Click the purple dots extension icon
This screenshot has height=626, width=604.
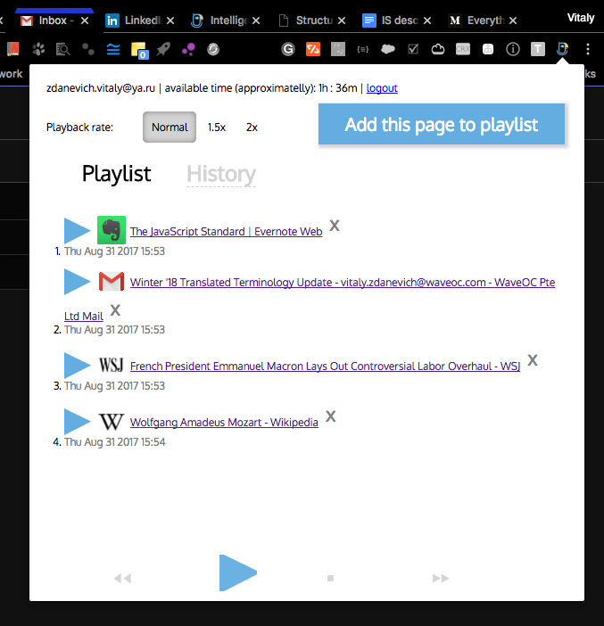[x=188, y=49]
